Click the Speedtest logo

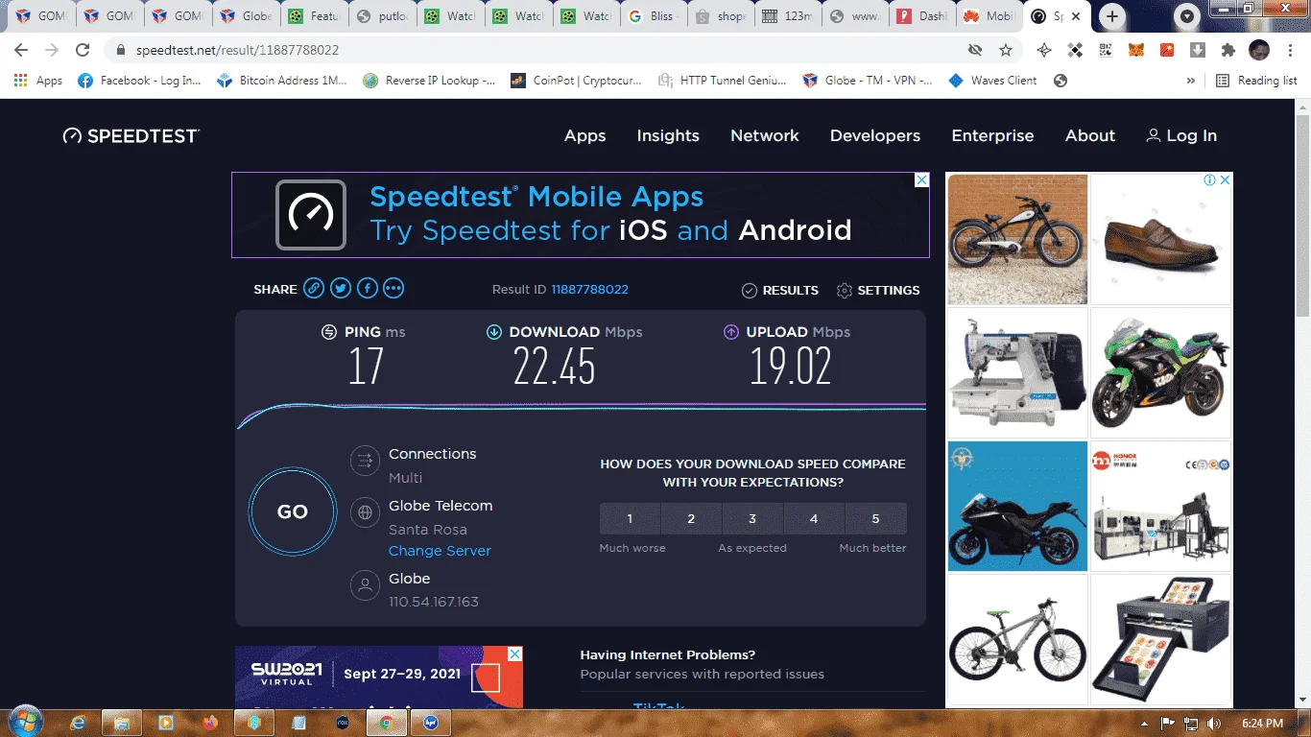coord(131,136)
